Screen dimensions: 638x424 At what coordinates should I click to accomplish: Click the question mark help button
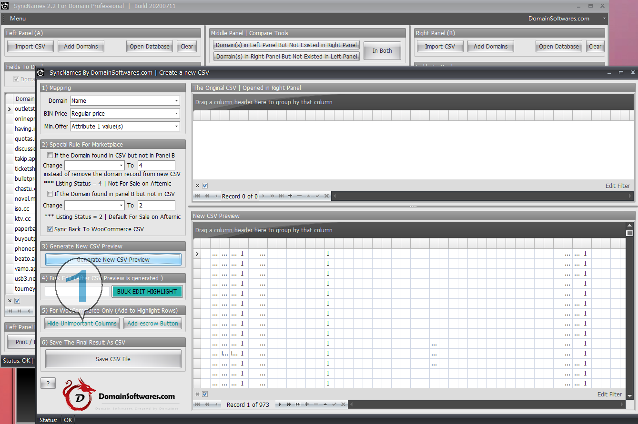click(x=48, y=383)
